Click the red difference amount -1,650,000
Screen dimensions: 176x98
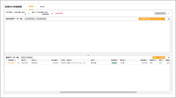(x=59, y=14)
